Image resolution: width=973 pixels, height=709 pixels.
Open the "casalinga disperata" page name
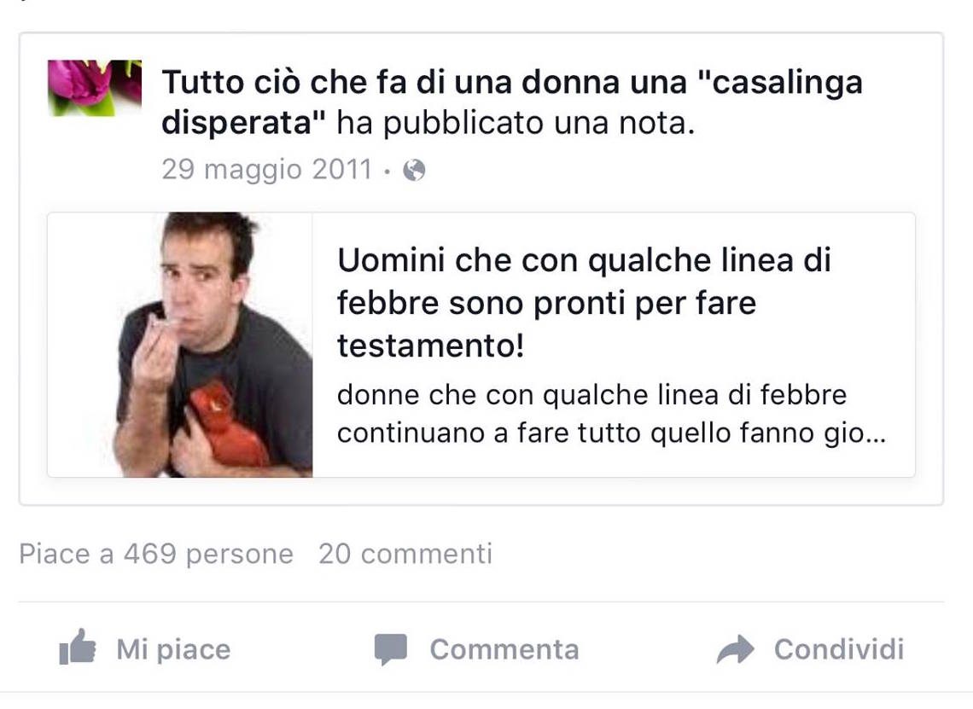(512, 102)
